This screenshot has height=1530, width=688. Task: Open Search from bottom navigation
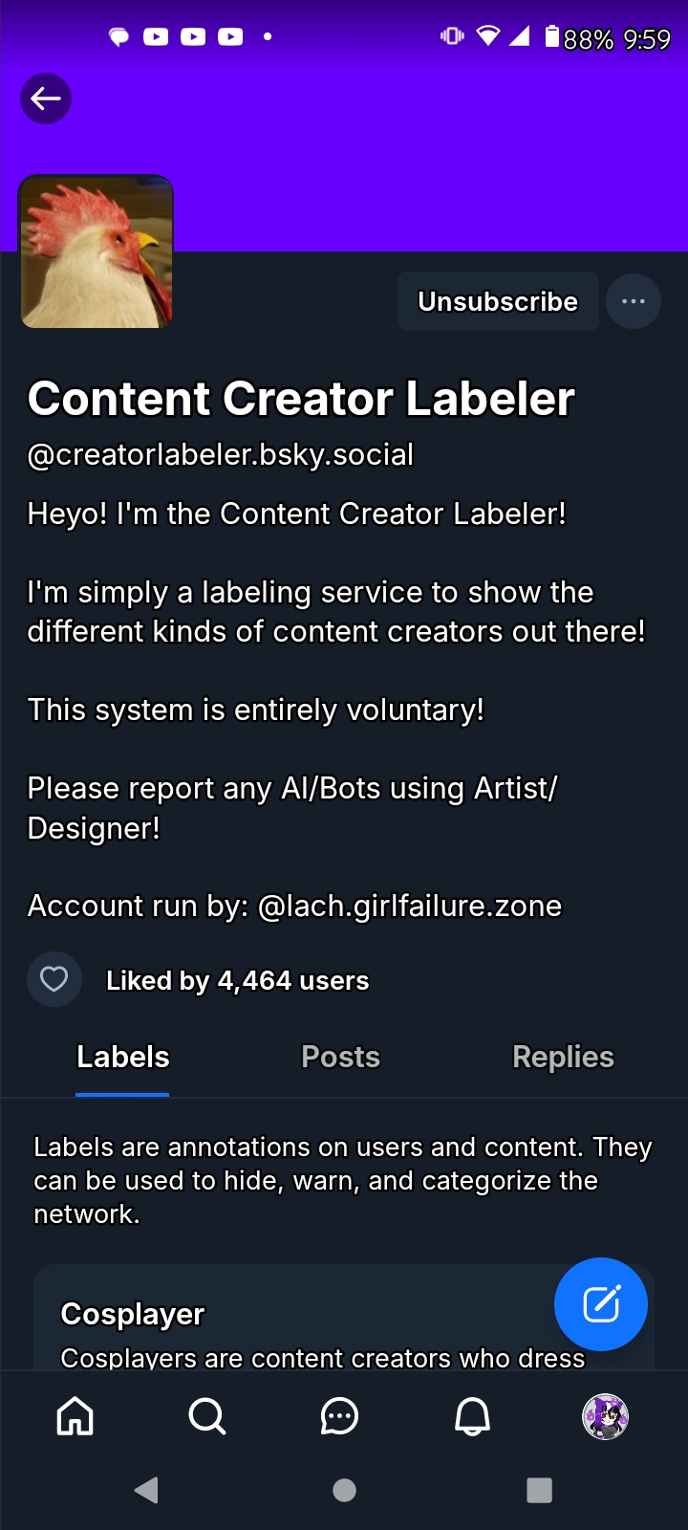click(206, 1416)
